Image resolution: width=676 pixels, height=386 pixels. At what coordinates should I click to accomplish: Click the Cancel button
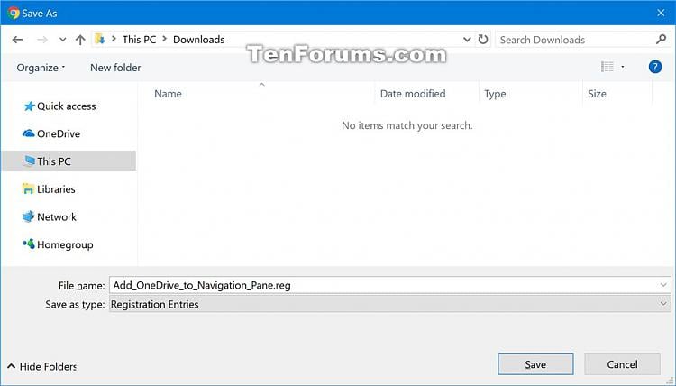[622, 364]
